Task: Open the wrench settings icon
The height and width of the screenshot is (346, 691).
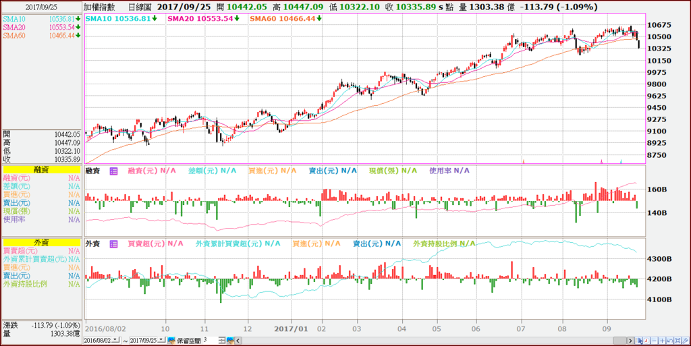Action: pos(686,341)
